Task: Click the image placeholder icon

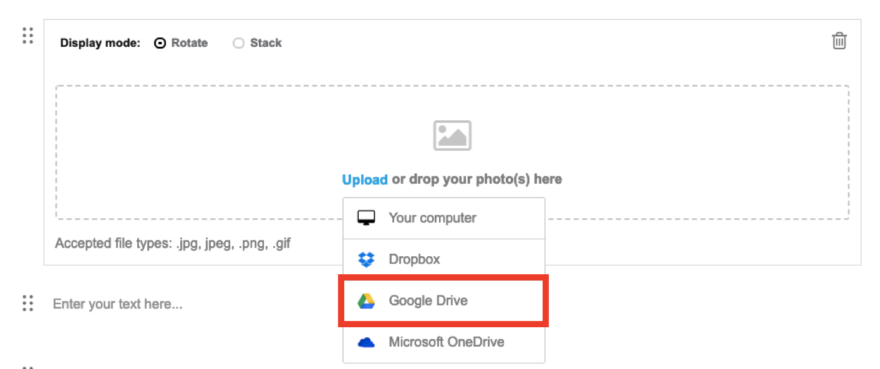Action: (452, 135)
